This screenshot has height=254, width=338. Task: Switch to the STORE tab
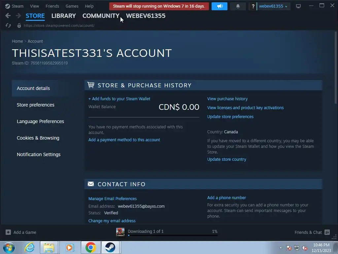(35, 16)
